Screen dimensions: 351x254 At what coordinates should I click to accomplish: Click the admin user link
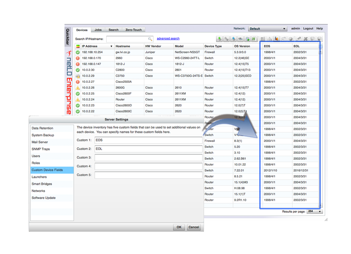[295, 28]
